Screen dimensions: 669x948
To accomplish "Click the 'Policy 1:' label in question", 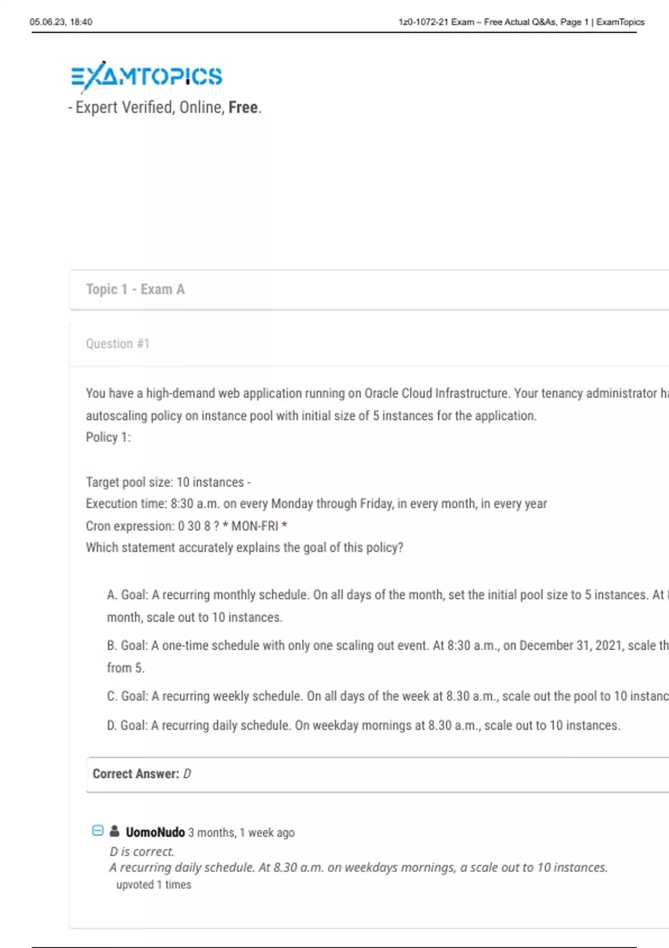I will [108, 437].
